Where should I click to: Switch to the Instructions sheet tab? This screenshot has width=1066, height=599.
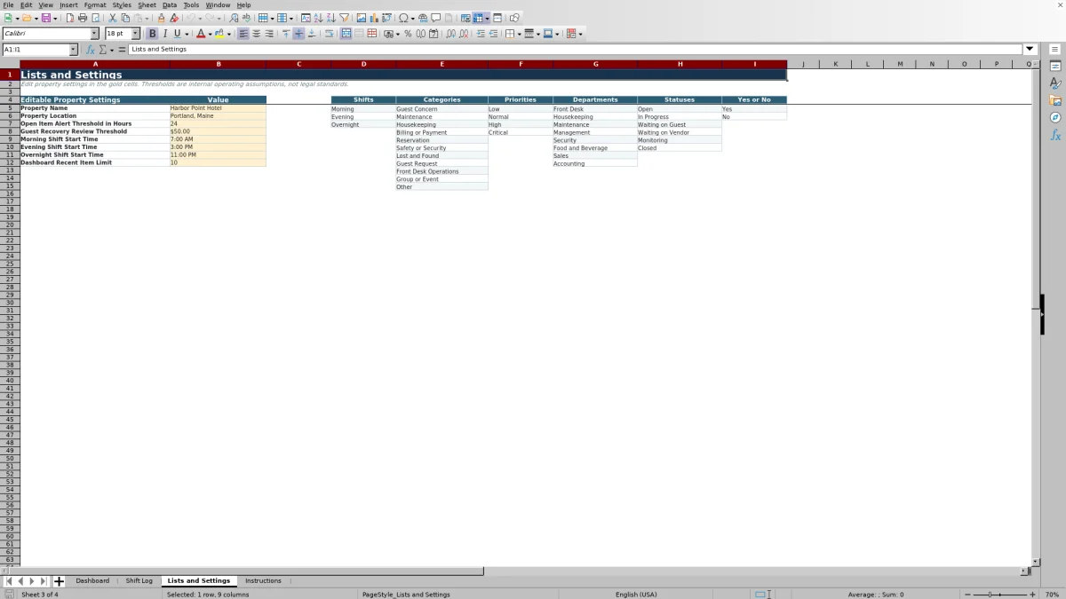click(263, 580)
